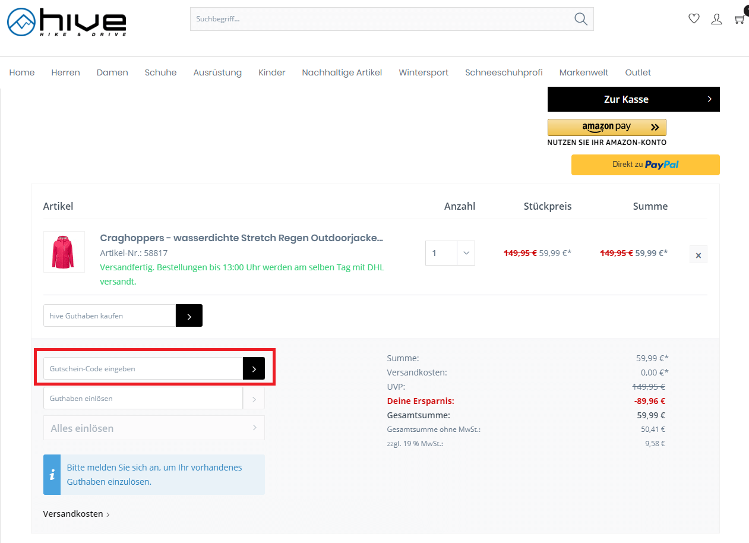Click the Anzahl column header

click(460, 206)
